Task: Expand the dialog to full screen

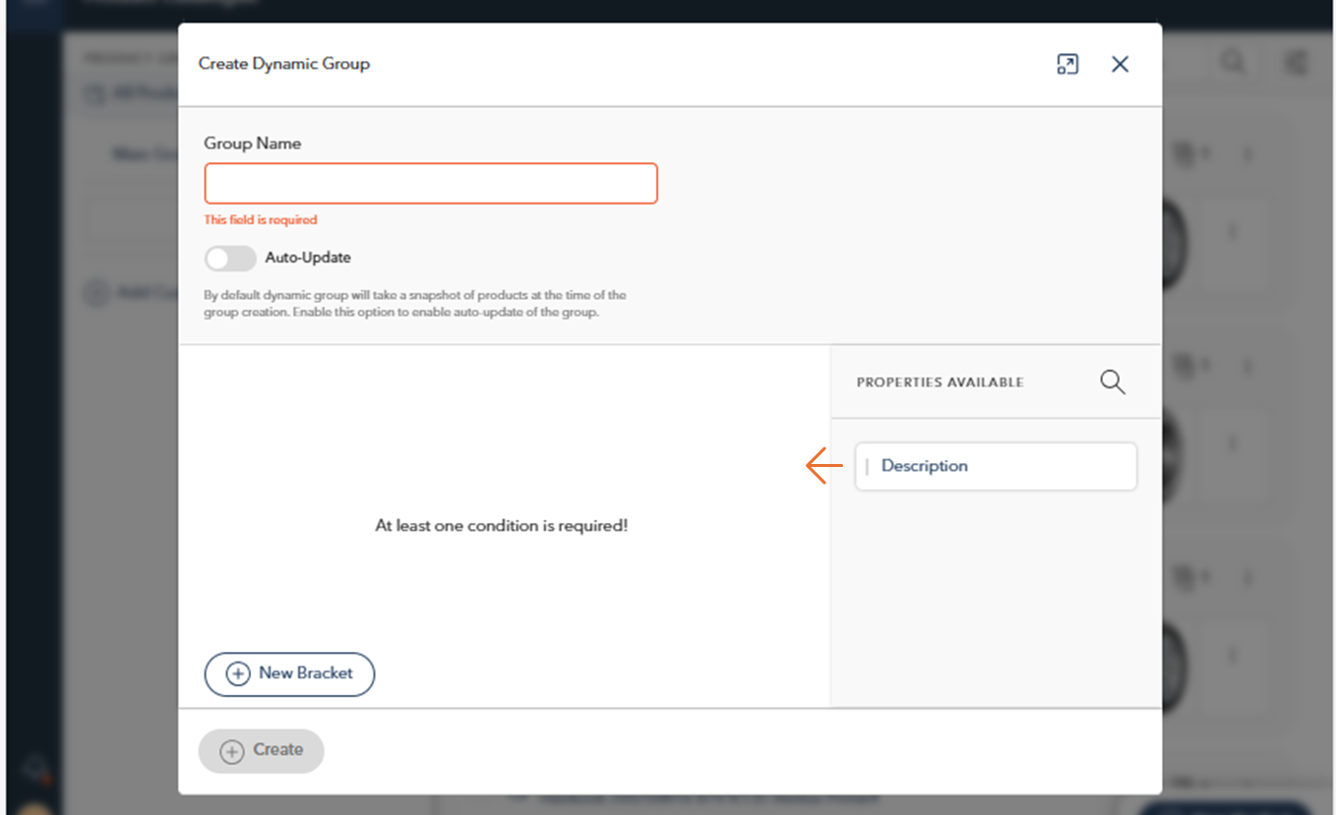Action: coord(1067,64)
